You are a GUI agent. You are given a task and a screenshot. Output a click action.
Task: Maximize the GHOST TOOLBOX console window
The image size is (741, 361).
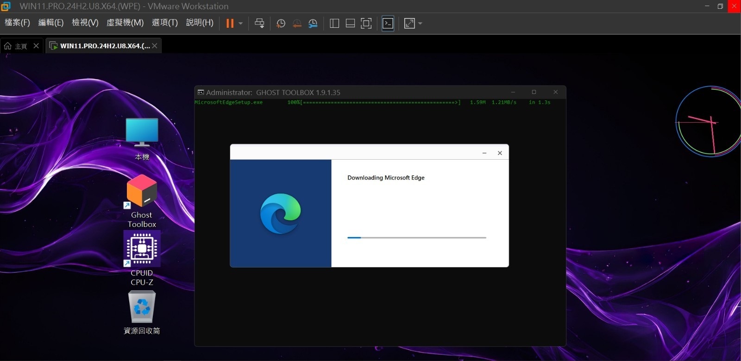[x=534, y=92]
